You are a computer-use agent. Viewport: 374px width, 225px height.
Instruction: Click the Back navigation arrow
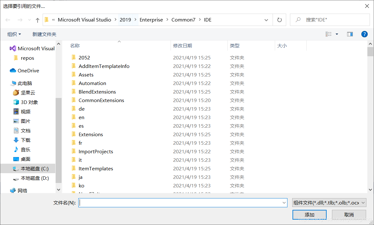pyautogui.click(x=8, y=20)
